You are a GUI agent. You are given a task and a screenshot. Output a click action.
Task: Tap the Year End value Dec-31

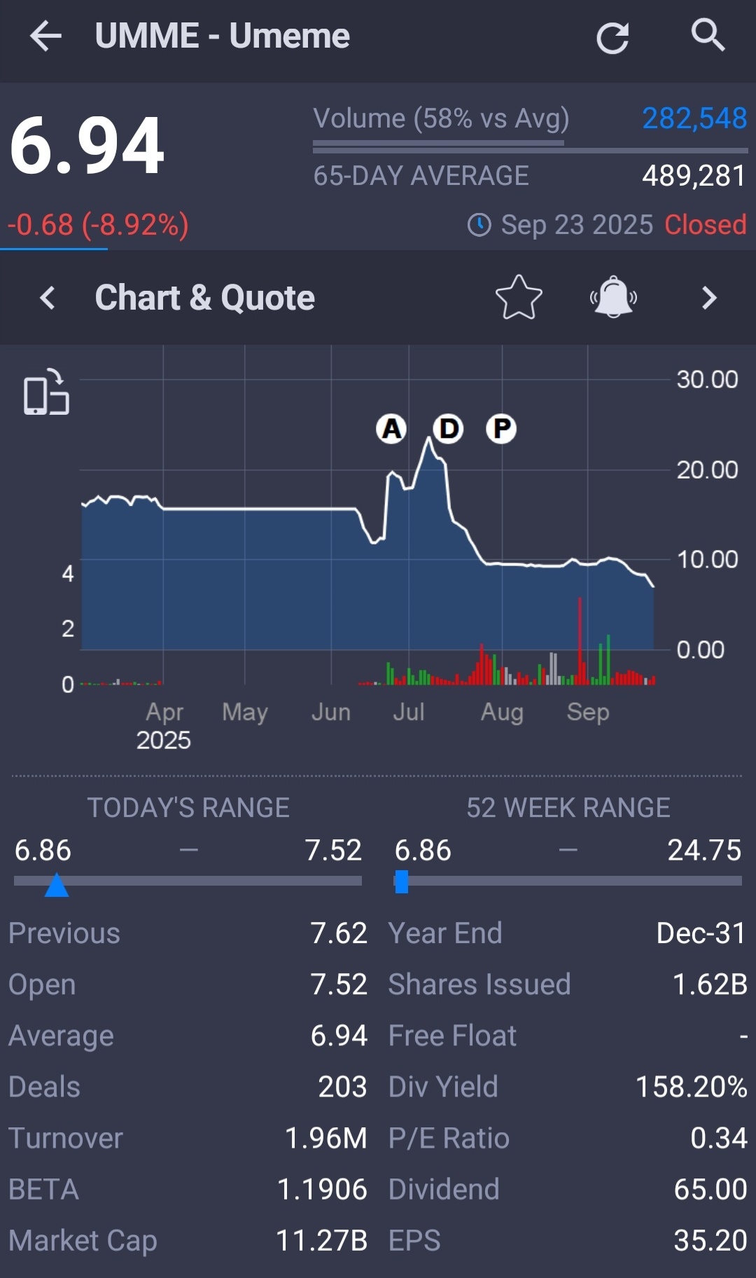[x=701, y=933]
